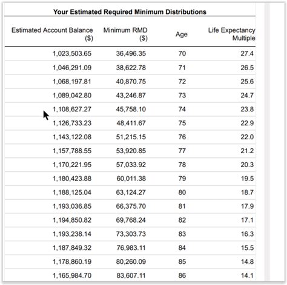Click the Minimum RMD column header
Image resolution: width=287 pixels, height=285 pixels.
pyautogui.click(x=125, y=34)
